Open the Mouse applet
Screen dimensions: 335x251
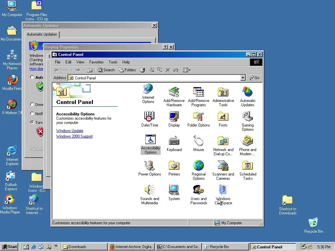pos(199,144)
